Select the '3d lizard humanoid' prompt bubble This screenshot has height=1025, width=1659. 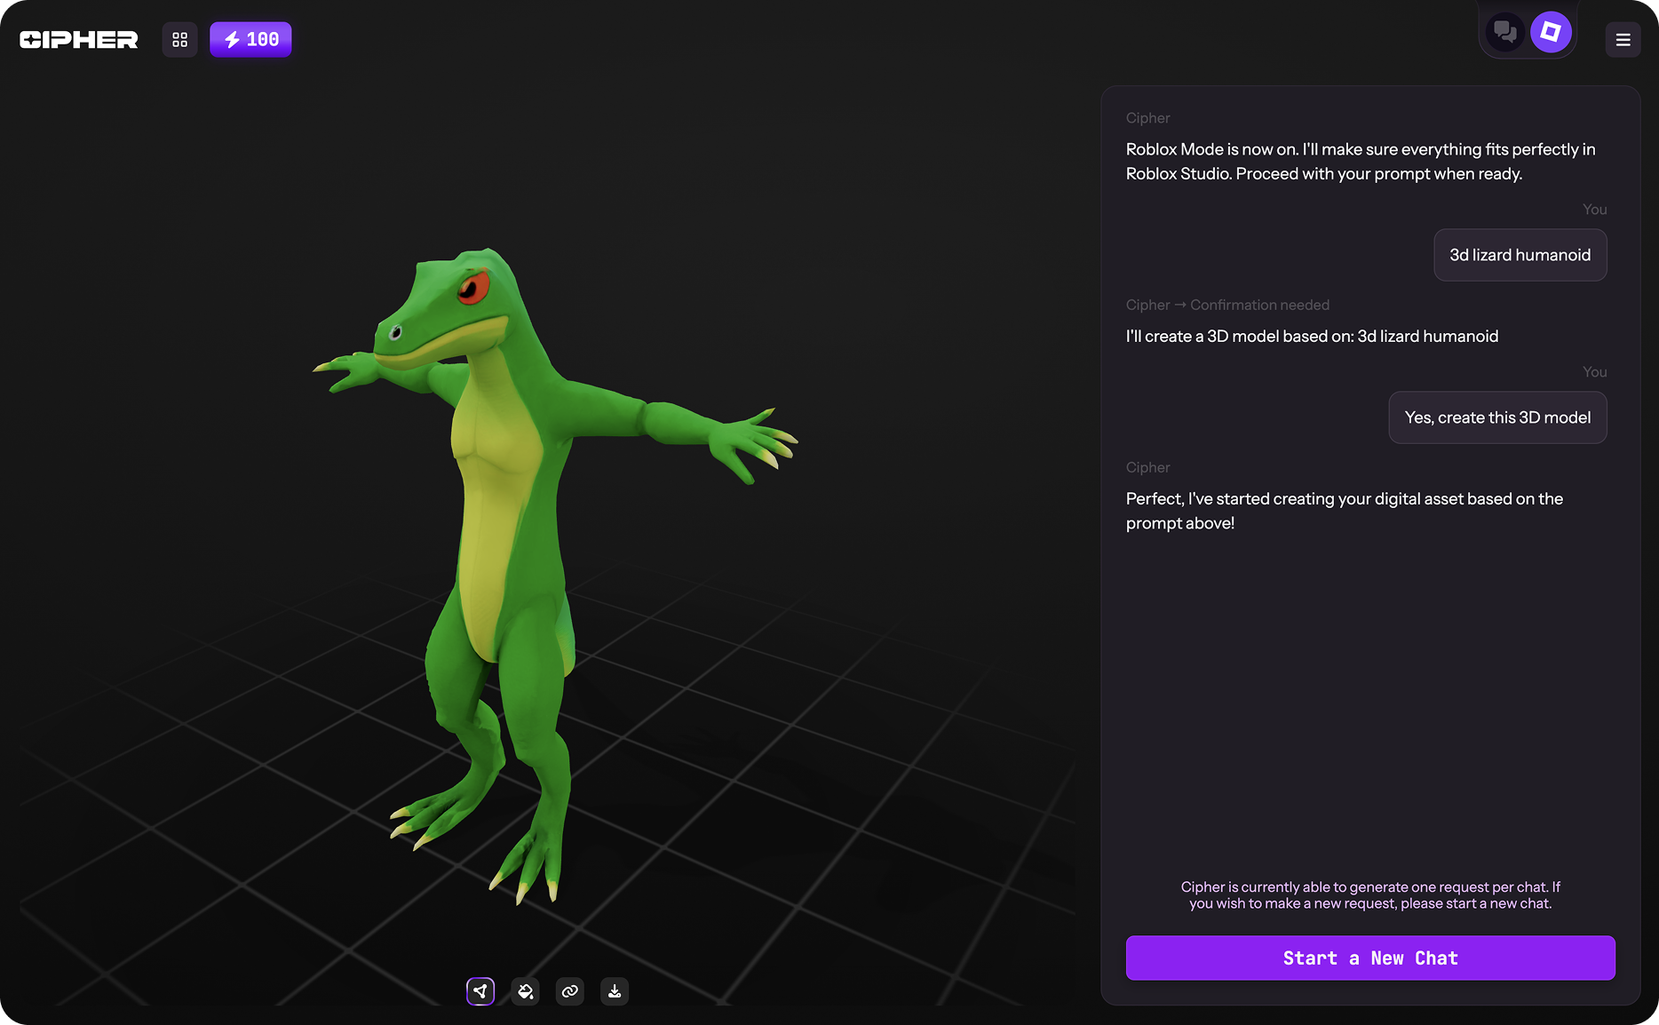[1520, 255]
